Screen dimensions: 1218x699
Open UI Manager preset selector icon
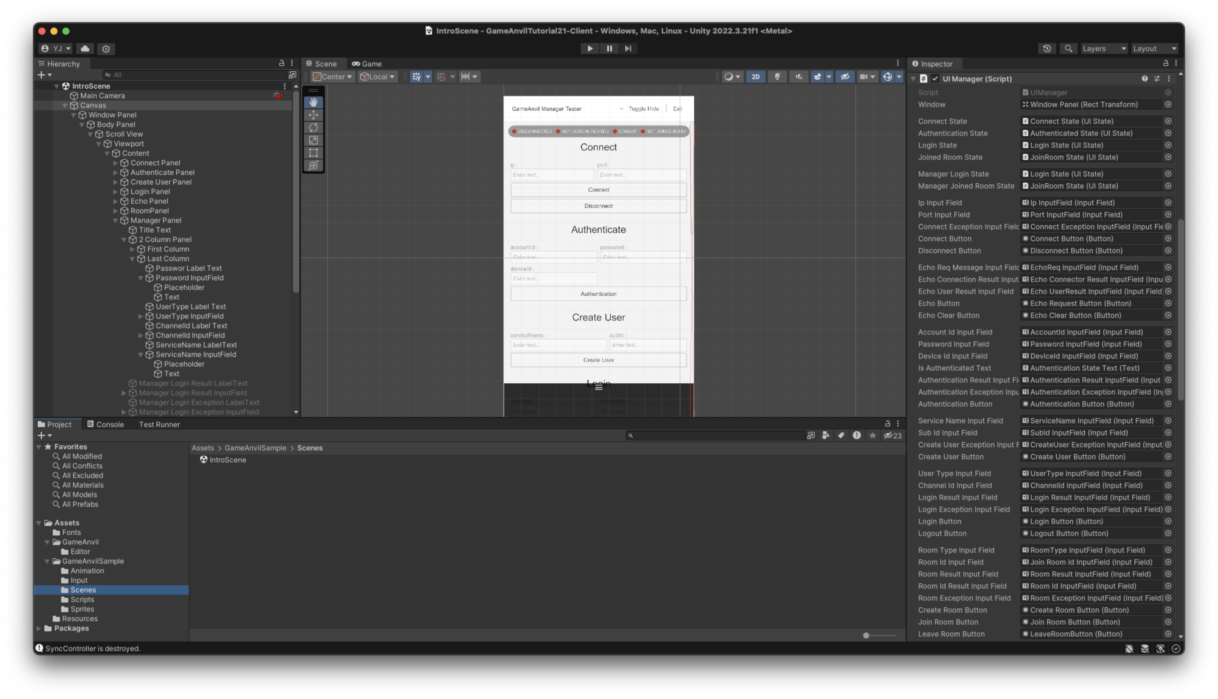pyautogui.click(x=1157, y=79)
